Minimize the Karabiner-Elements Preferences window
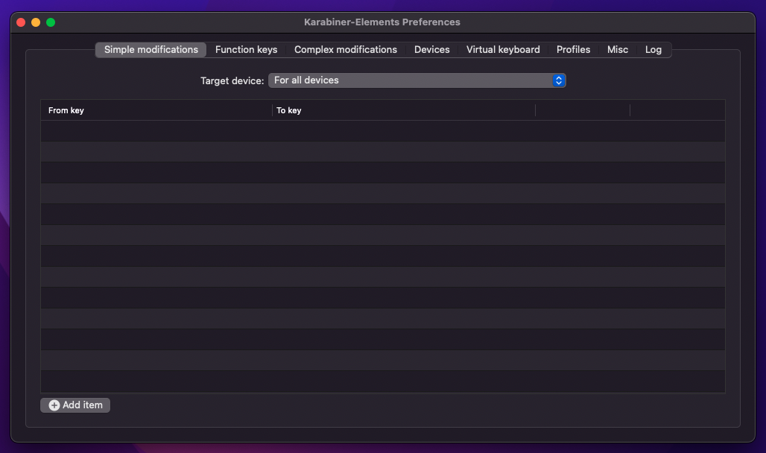Viewport: 766px width, 453px height. click(36, 22)
